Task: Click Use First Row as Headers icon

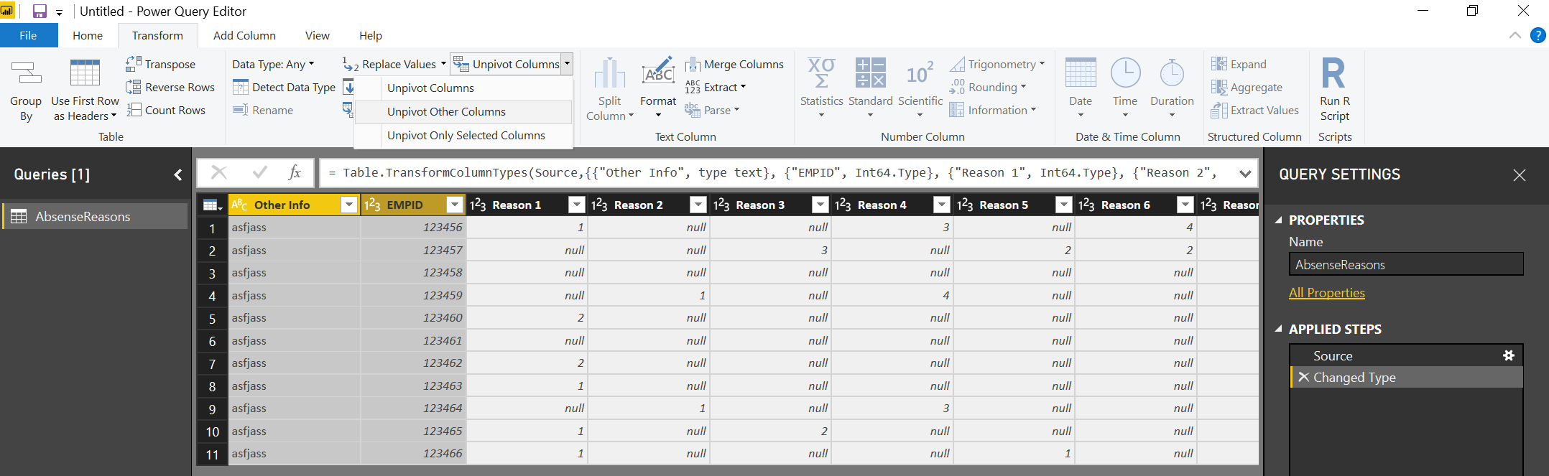Action: [x=85, y=74]
